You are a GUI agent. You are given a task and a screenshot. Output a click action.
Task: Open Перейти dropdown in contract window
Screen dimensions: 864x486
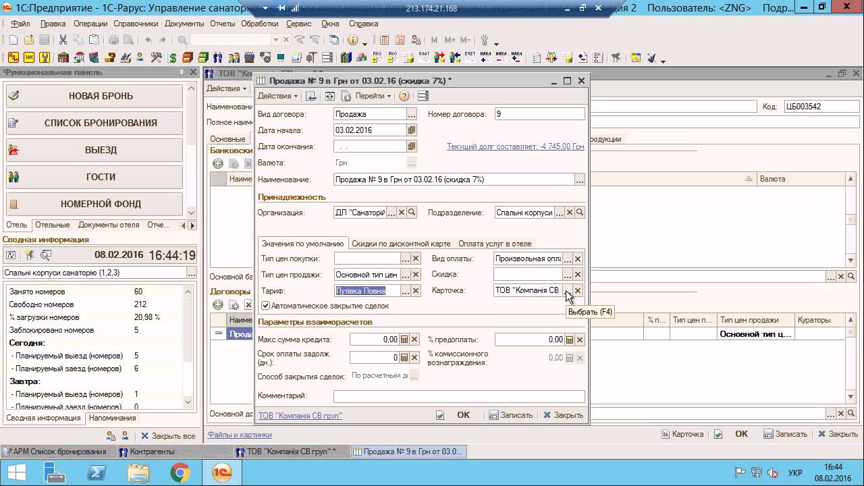(x=373, y=96)
